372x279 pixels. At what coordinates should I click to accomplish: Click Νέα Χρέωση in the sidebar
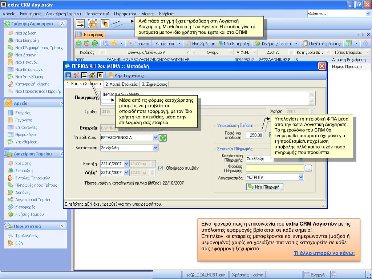click(x=26, y=33)
